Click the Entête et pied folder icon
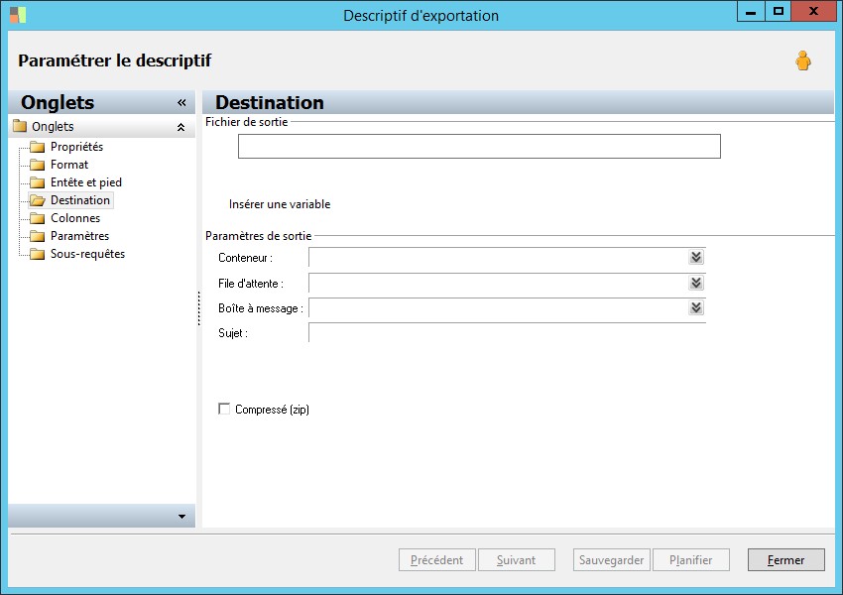 (x=38, y=182)
